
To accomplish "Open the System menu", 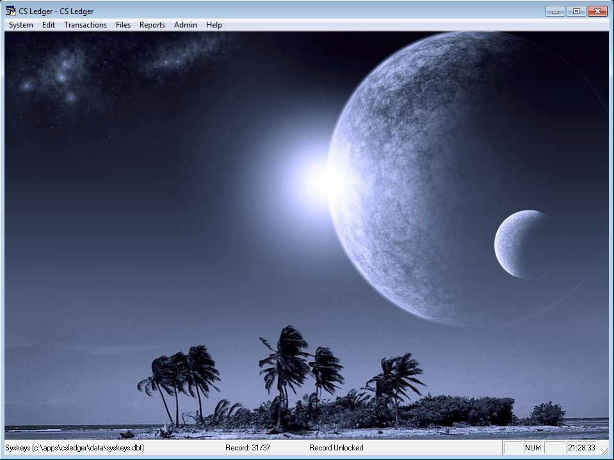I will (x=20, y=25).
